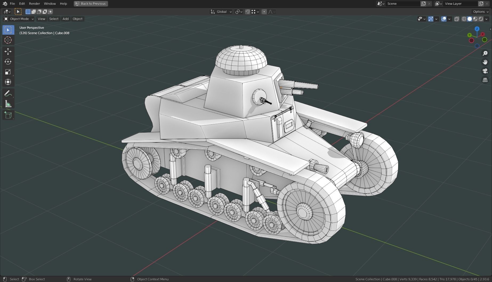Viewport: 492px width, 282px height.
Task: Select the Rotate tool
Action: (x=8, y=62)
